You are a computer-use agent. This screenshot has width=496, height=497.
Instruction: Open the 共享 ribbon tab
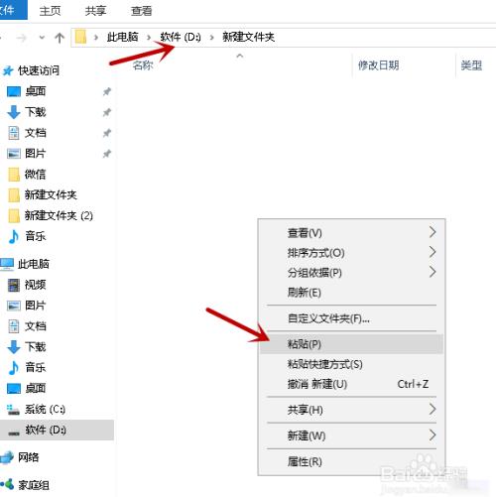click(95, 11)
